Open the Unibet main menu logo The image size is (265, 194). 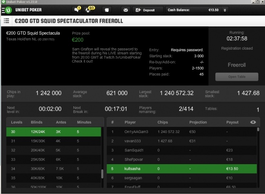[x=7, y=10]
